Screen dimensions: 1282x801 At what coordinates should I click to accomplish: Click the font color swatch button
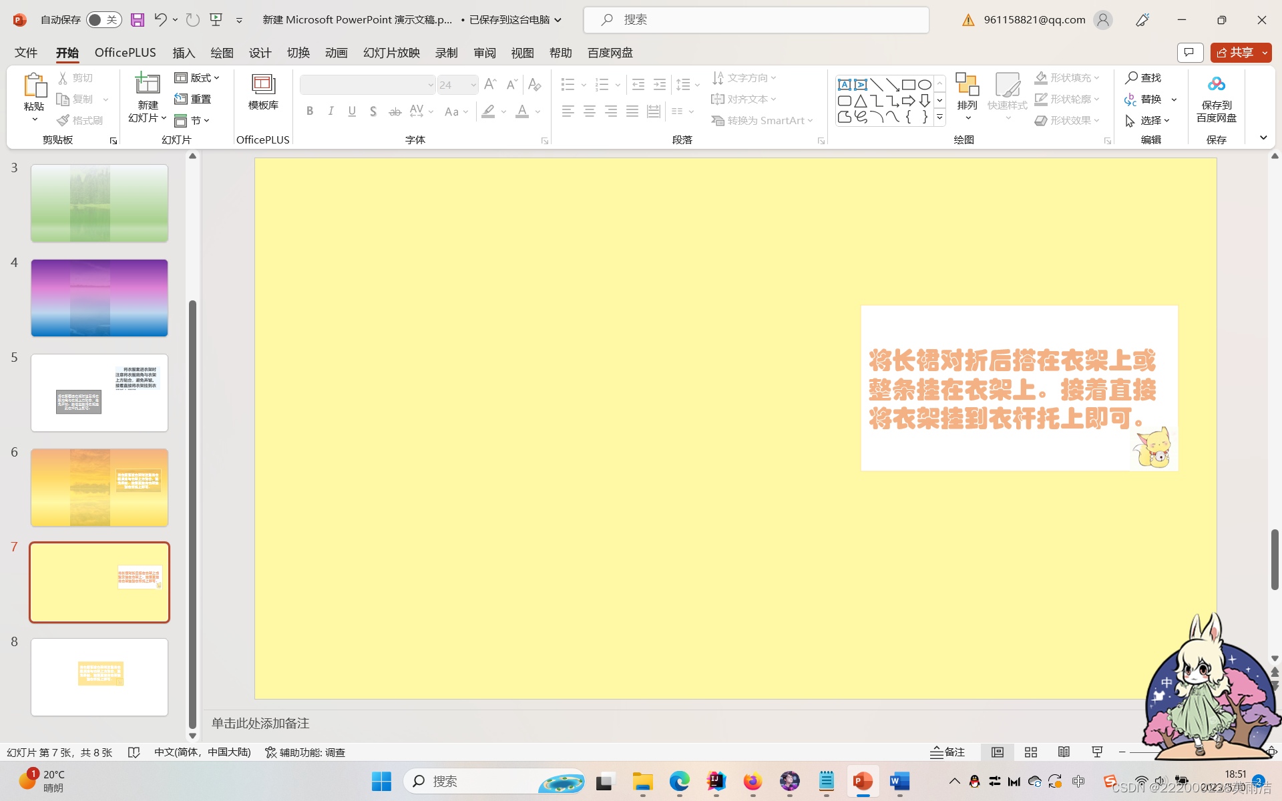[522, 111]
